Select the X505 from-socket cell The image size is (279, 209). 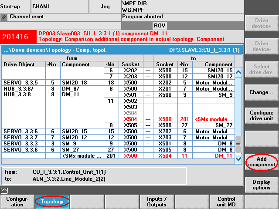[x=131, y=125]
